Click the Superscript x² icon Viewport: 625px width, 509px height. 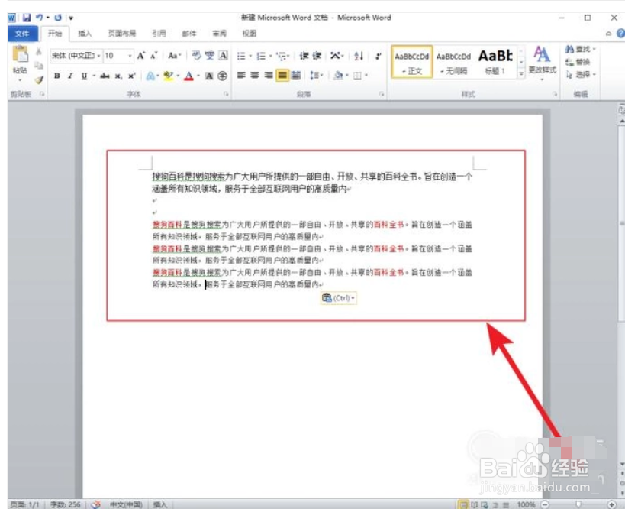[x=131, y=76]
